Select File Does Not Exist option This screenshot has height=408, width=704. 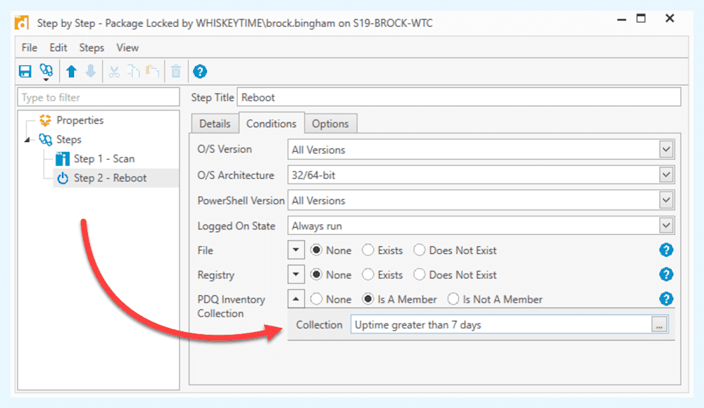click(420, 250)
